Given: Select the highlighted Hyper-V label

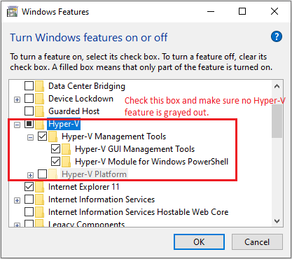Looking at the screenshot, I should point(64,124).
